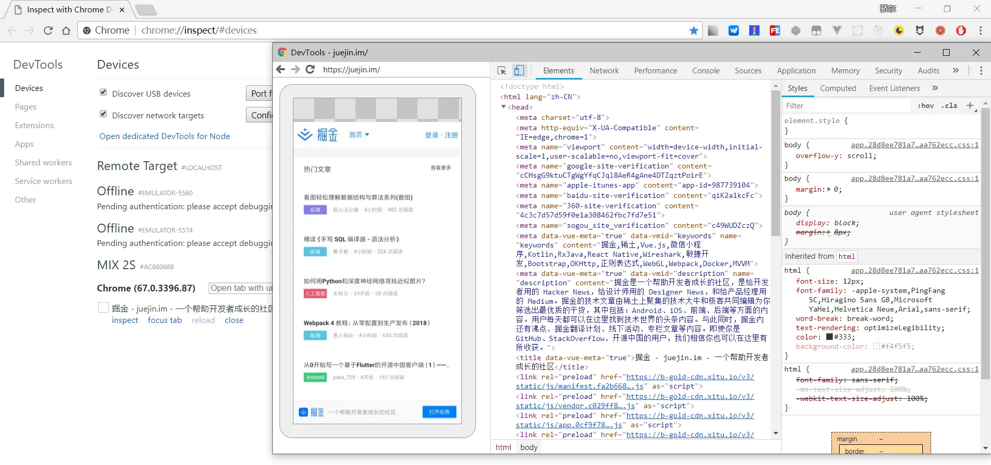Switch to the Network panel
The width and height of the screenshot is (991, 465).
click(604, 71)
